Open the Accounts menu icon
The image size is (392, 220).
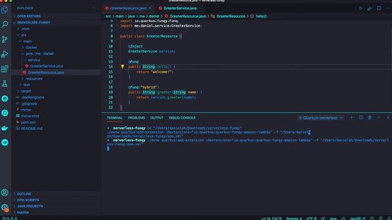(5, 193)
